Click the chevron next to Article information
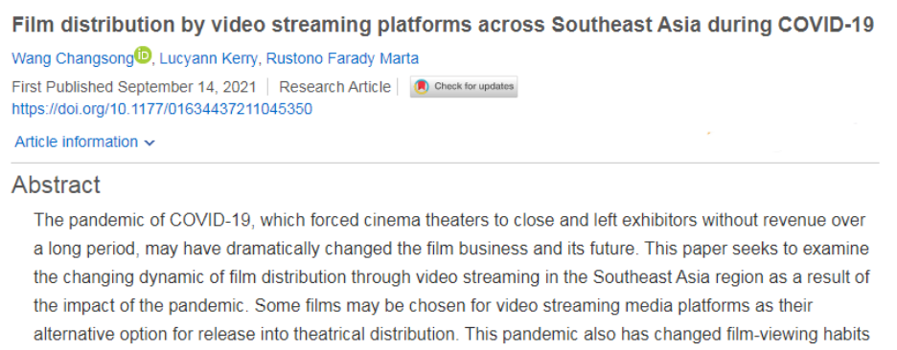Viewport: 897px width, 350px height. 149,142
